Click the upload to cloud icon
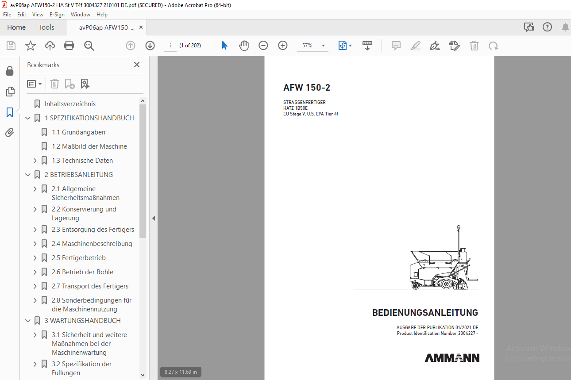This screenshot has width=571, height=380. pos(50,46)
